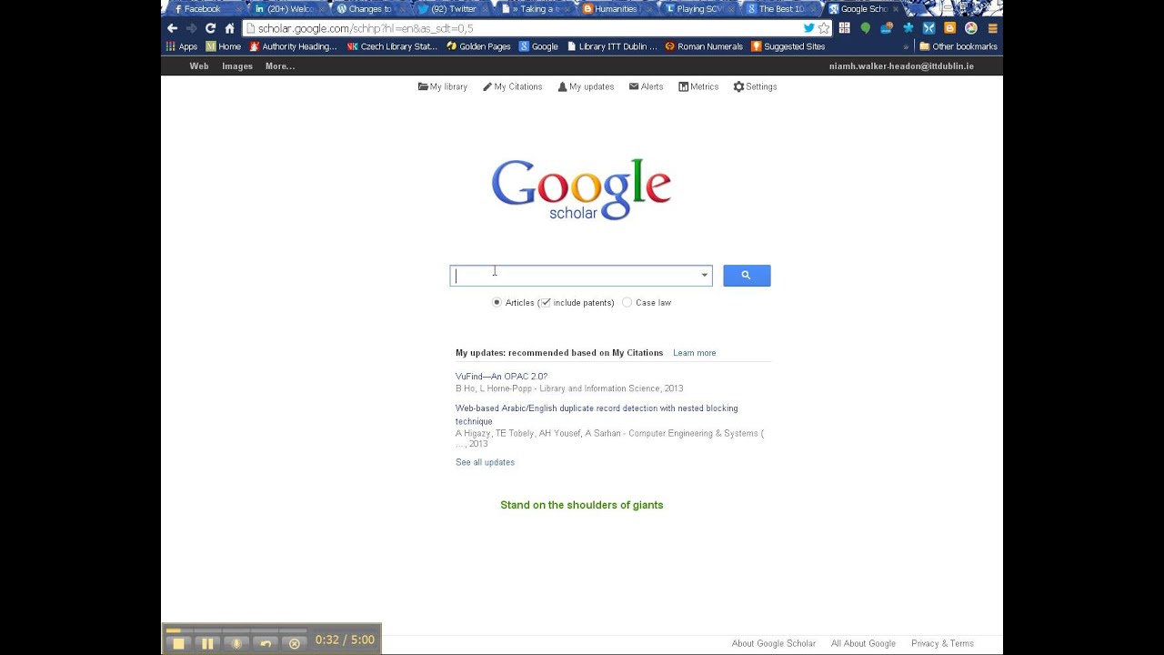Image resolution: width=1164 pixels, height=655 pixels.
Task: Open Privacy & Terms footer link
Action: point(942,643)
